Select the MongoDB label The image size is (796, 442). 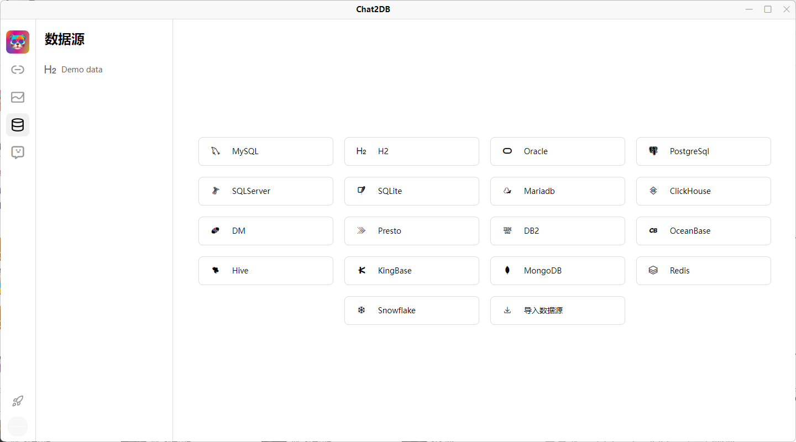coord(543,271)
